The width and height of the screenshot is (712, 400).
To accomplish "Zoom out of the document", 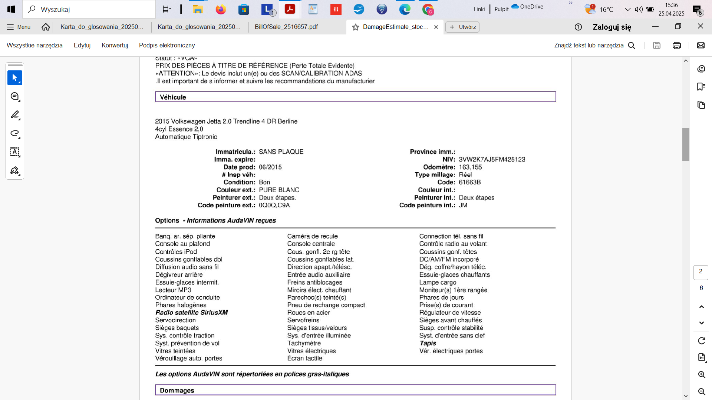I will point(701,391).
